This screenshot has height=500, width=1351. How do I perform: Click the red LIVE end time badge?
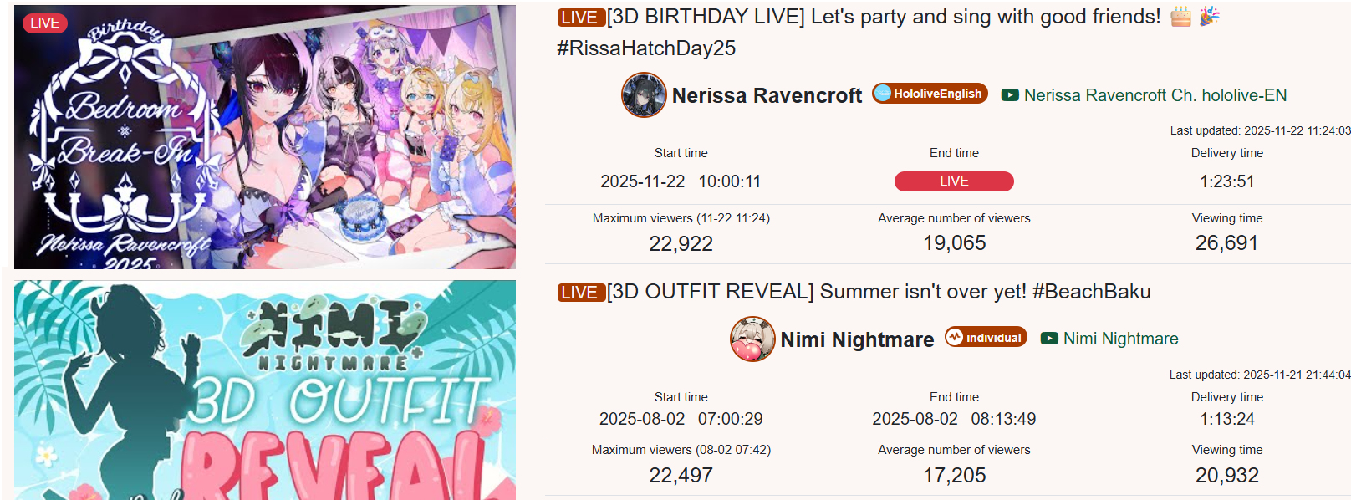tap(954, 181)
